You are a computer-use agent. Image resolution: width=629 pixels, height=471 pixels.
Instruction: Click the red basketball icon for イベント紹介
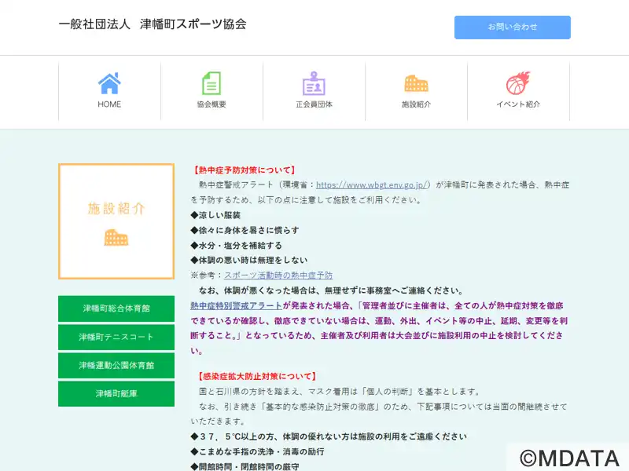518,83
